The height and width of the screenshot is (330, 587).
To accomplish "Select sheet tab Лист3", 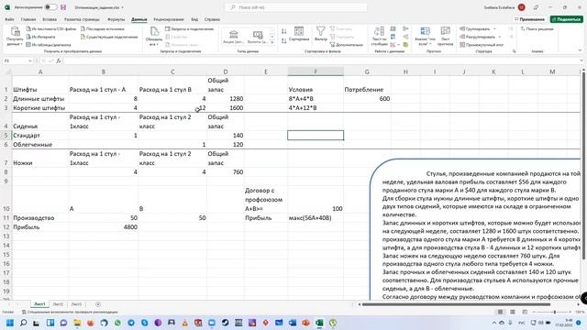I will click(76, 304).
